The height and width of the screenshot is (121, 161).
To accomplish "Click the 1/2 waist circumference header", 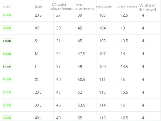I will (x=62, y=6).
